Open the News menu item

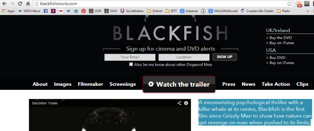point(248,84)
